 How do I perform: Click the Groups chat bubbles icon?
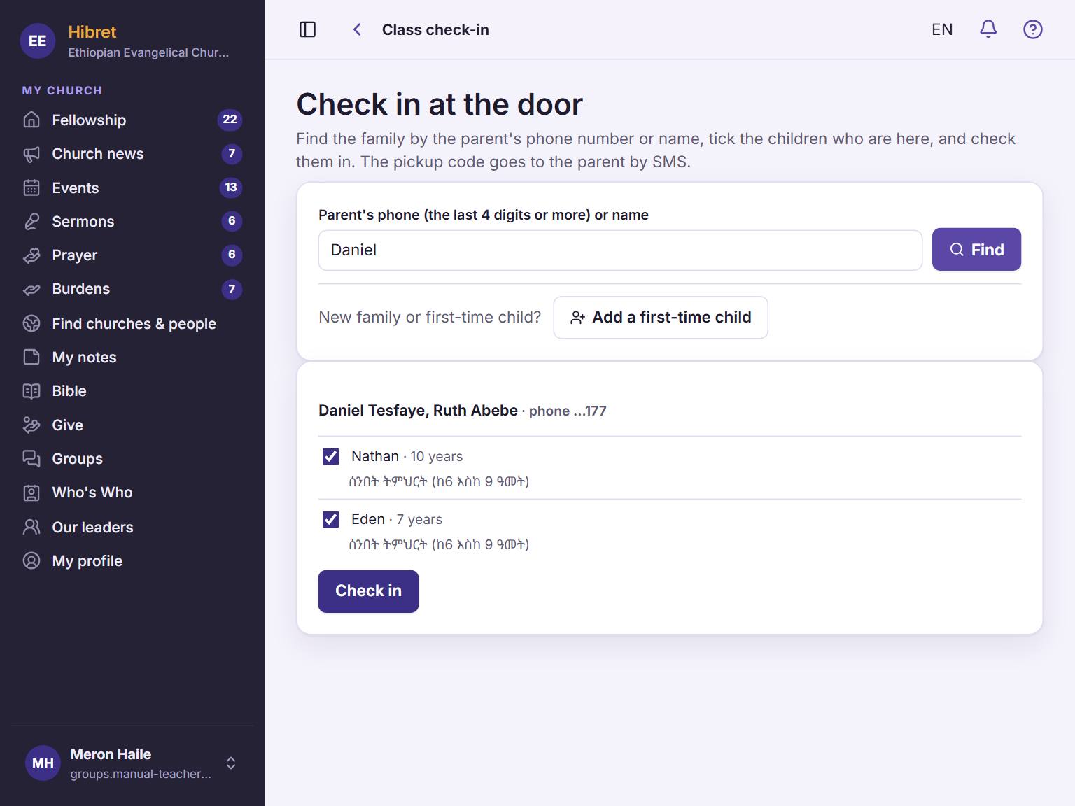coord(31,458)
